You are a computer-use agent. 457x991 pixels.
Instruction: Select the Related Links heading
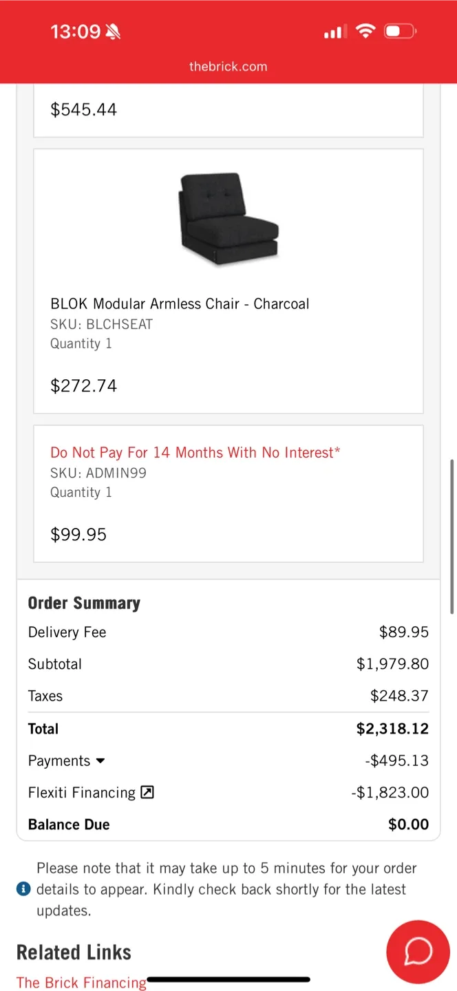click(74, 952)
